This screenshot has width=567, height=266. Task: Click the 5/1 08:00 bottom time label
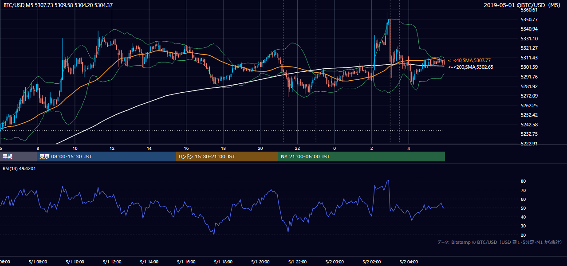[37, 262]
